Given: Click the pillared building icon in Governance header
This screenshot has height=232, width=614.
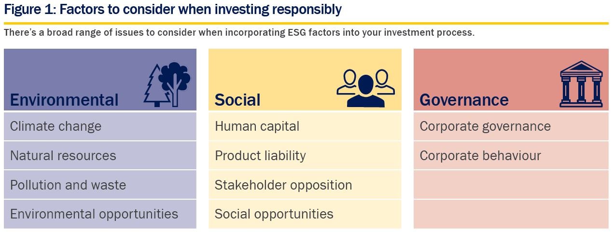Looking at the screenshot, I should pos(581,84).
